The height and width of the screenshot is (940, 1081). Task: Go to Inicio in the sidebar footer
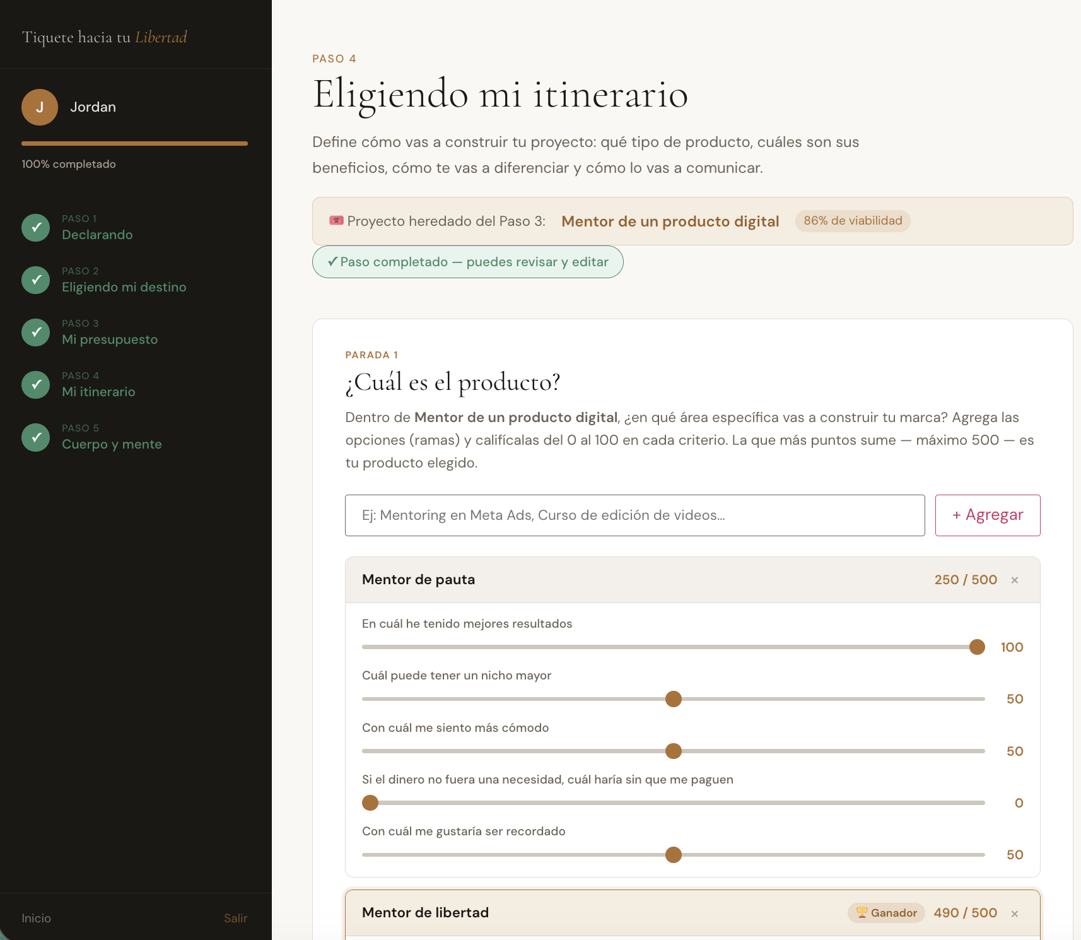click(x=37, y=919)
